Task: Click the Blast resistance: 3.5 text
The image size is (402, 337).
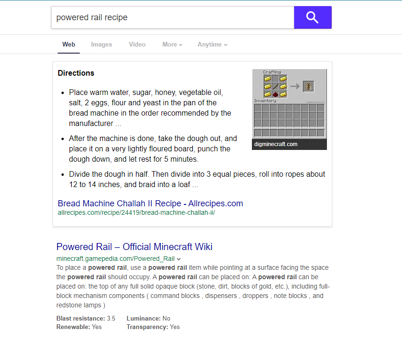Action: tap(86, 319)
